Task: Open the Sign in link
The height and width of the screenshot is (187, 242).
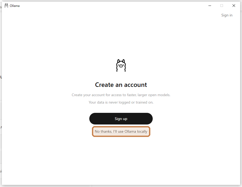Action: point(227,15)
